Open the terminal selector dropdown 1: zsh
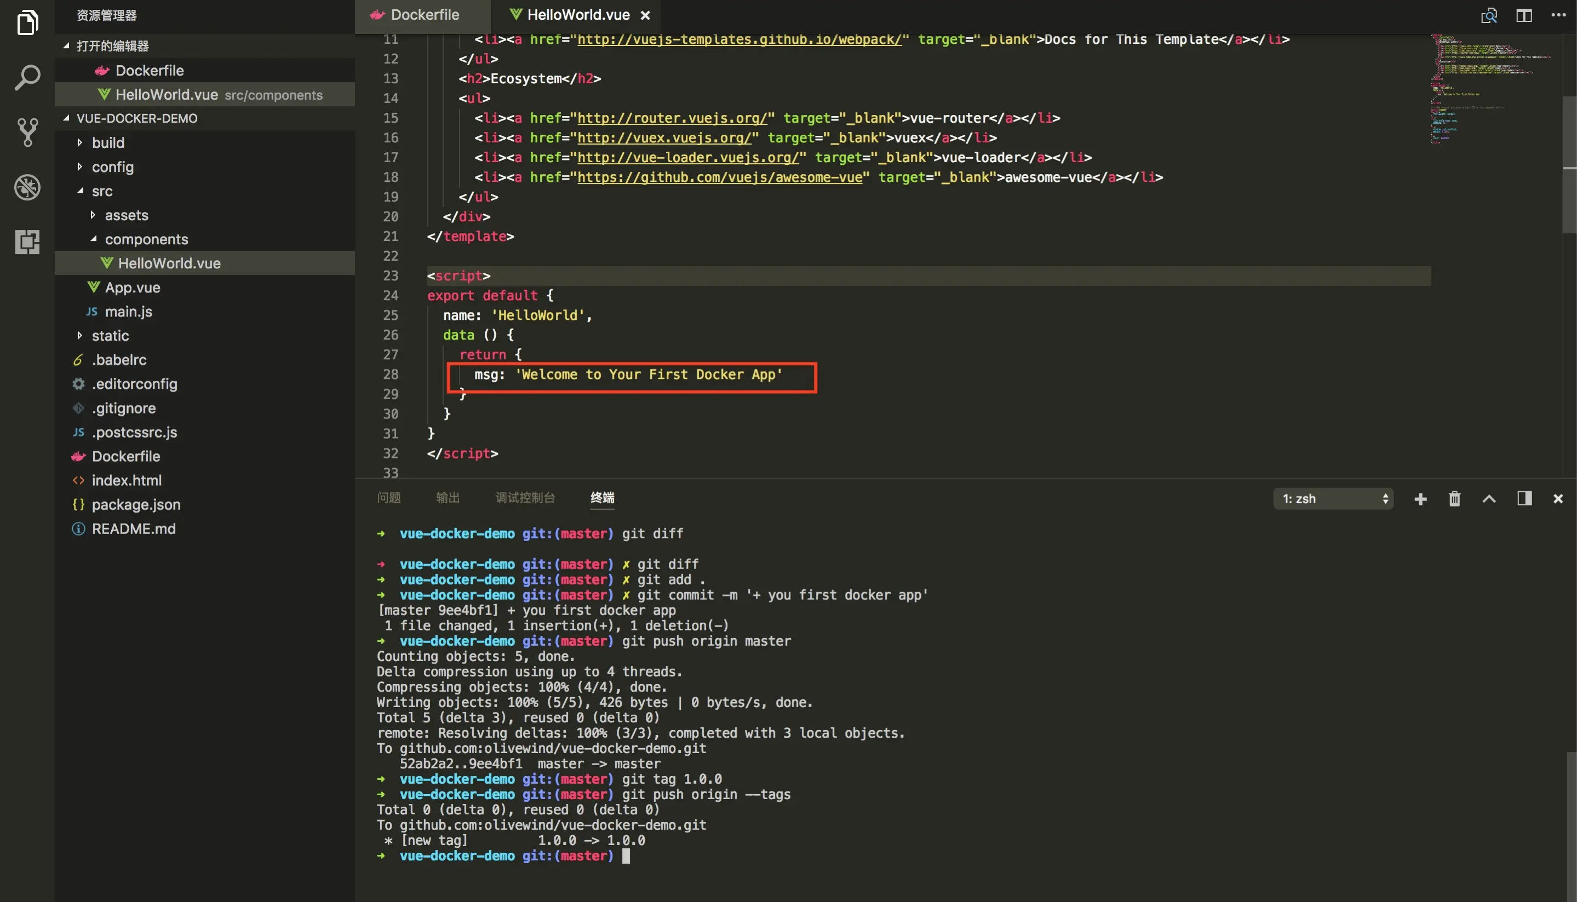The width and height of the screenshot is (1577, 902). (x=1333, y=499)
